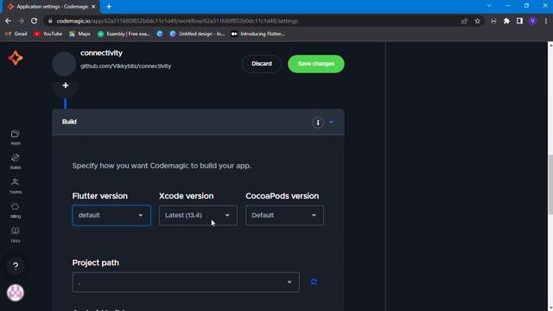Click the plus step icon above Build
Viewport: 553px width, 311px height.
66,86
